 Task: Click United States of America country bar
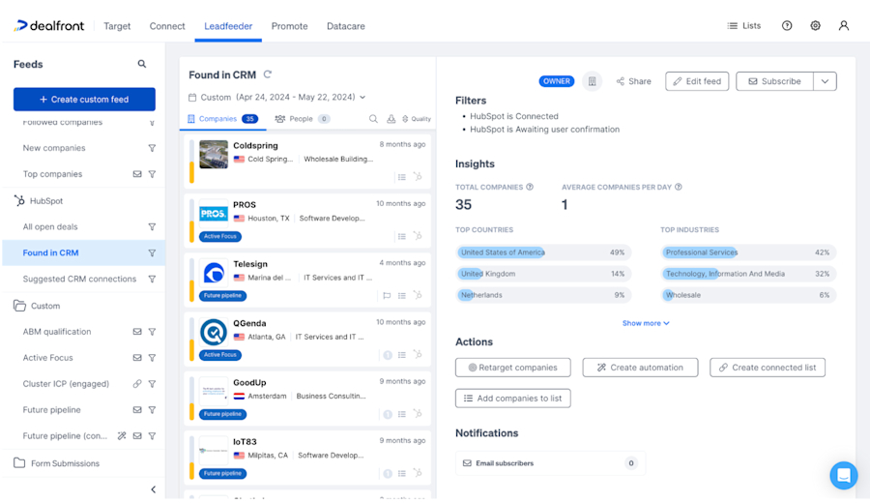[x=543, y=252]
